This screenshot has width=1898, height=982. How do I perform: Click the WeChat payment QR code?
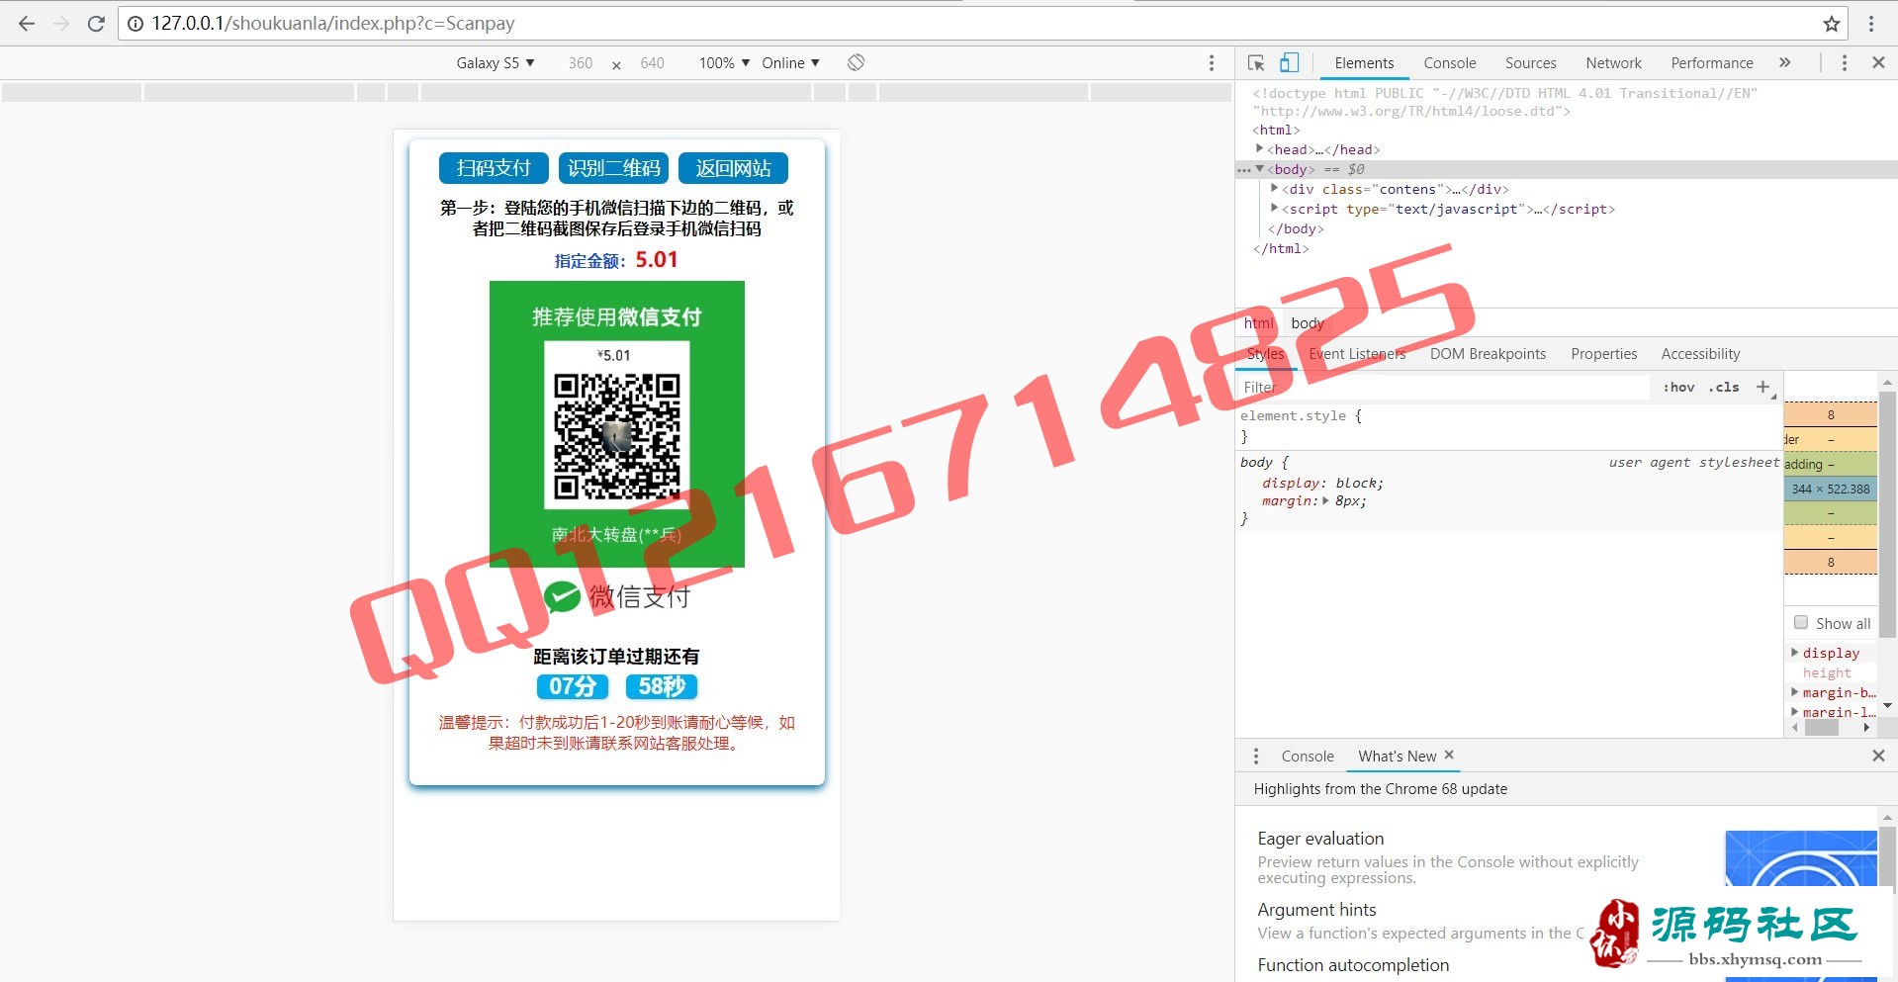(616, 436)
